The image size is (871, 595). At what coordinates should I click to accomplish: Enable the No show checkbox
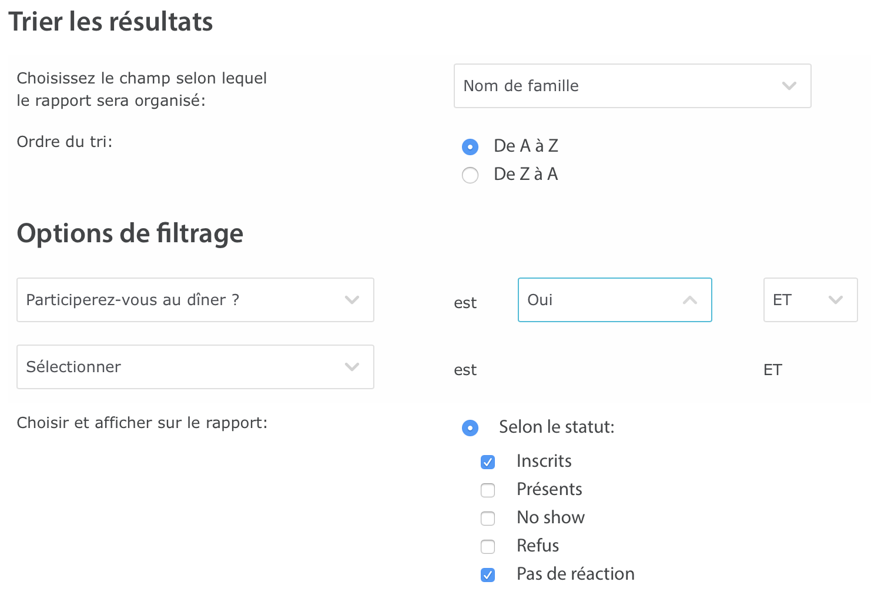pyautogui.click(x=488, y=519)
